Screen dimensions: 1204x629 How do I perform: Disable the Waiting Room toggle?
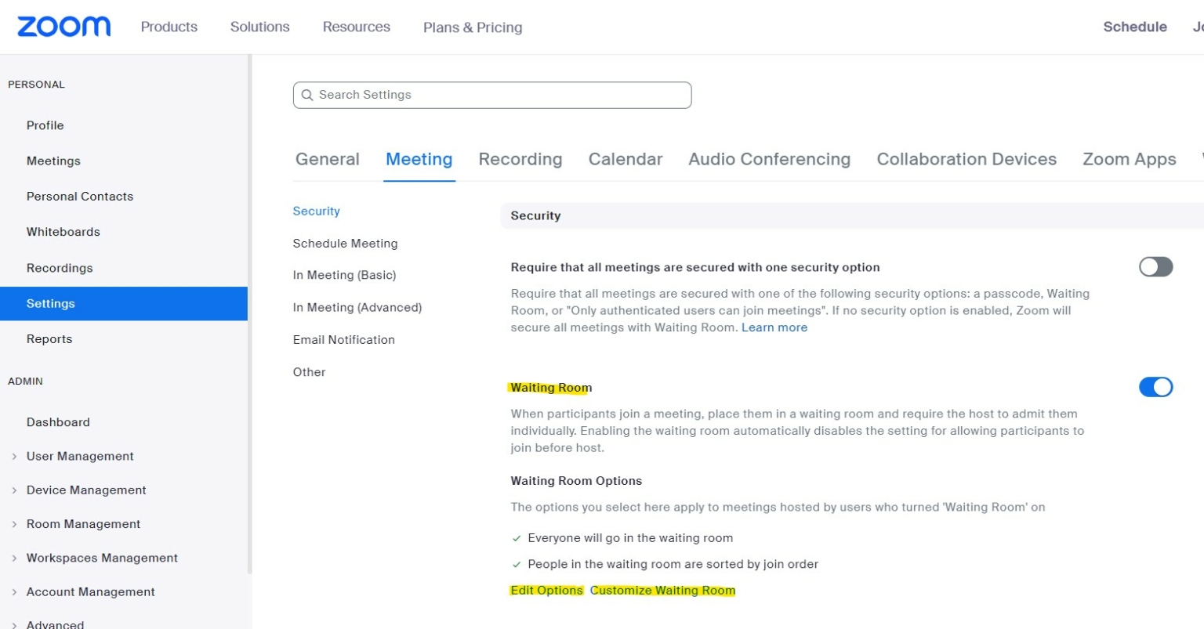[1155, 387]
